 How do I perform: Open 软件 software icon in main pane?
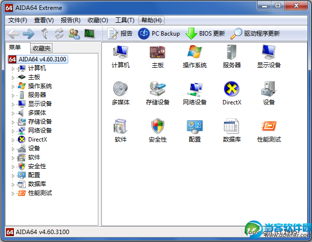tap(121, 131)
